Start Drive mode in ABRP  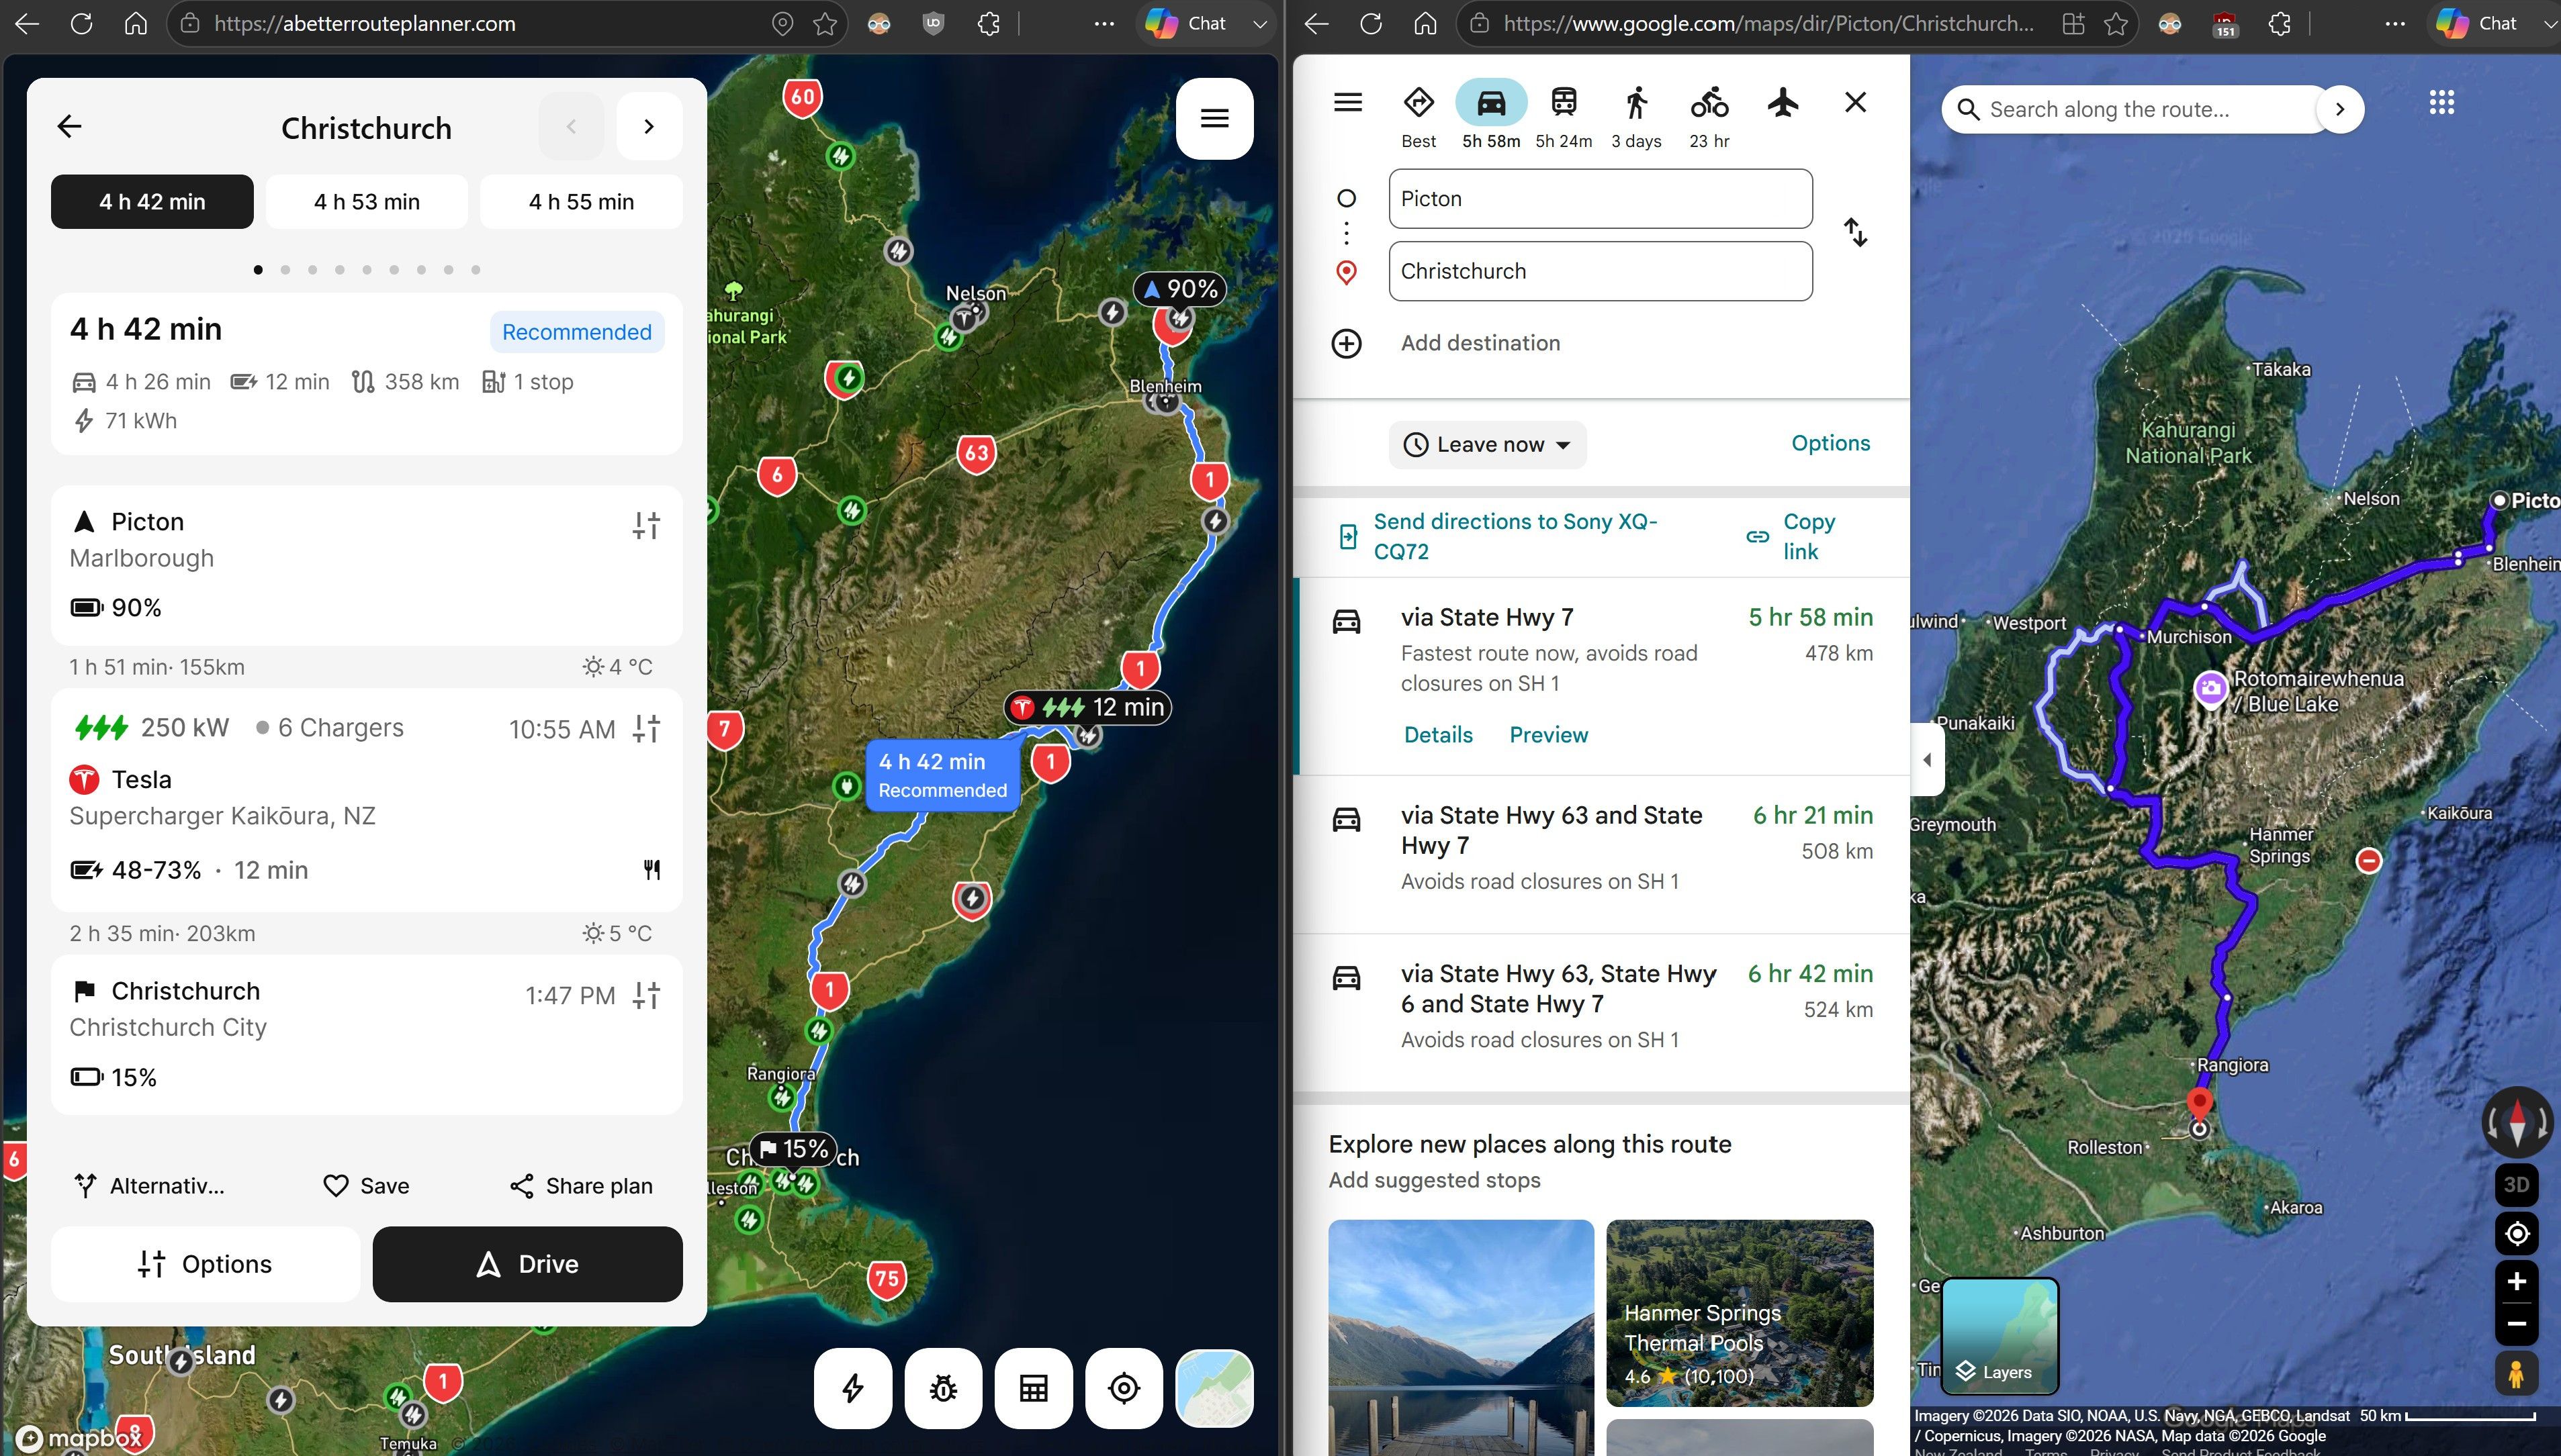[527, 1264]
